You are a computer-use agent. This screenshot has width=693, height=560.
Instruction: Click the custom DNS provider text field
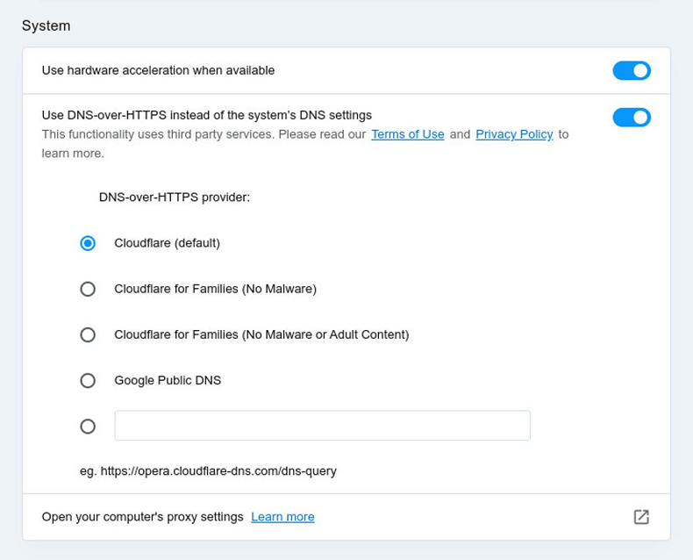click(322, 426)
